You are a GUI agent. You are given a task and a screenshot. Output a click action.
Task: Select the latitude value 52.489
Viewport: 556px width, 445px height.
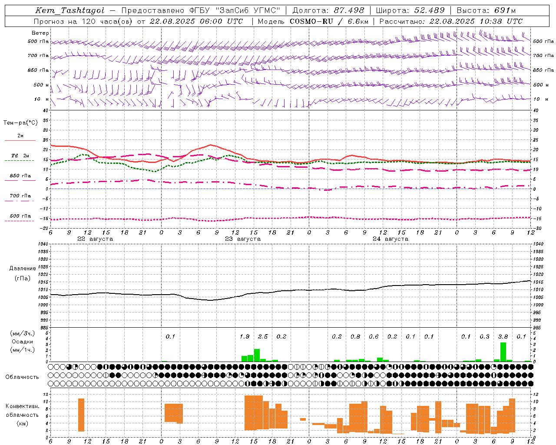click(x=429, y=10)
